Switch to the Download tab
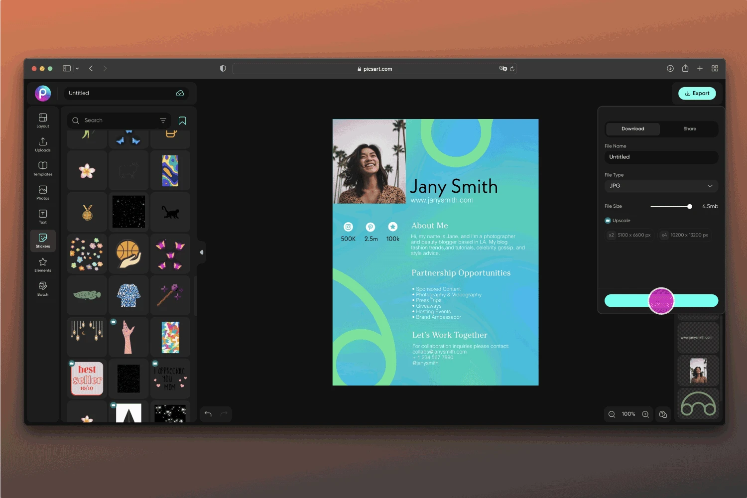The height and width of the screenshot is (498, 747). 632,128
